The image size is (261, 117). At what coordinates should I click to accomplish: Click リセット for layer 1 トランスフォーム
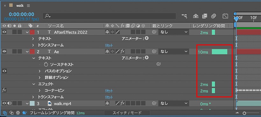coord(109,45)
